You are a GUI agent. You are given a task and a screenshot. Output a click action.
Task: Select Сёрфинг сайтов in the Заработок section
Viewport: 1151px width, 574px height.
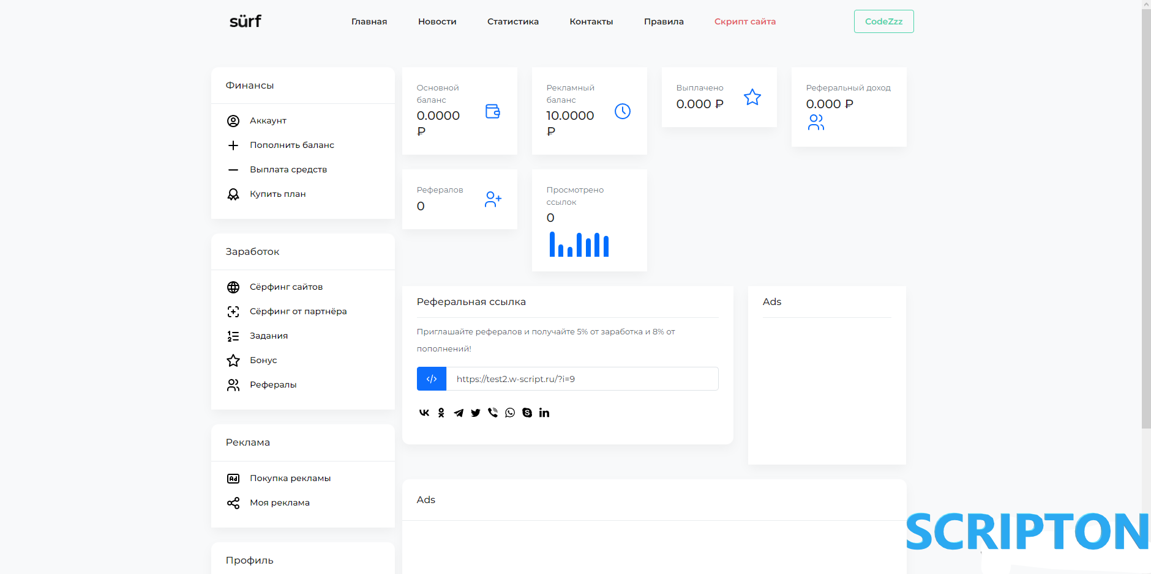click(x=286, y=287)
